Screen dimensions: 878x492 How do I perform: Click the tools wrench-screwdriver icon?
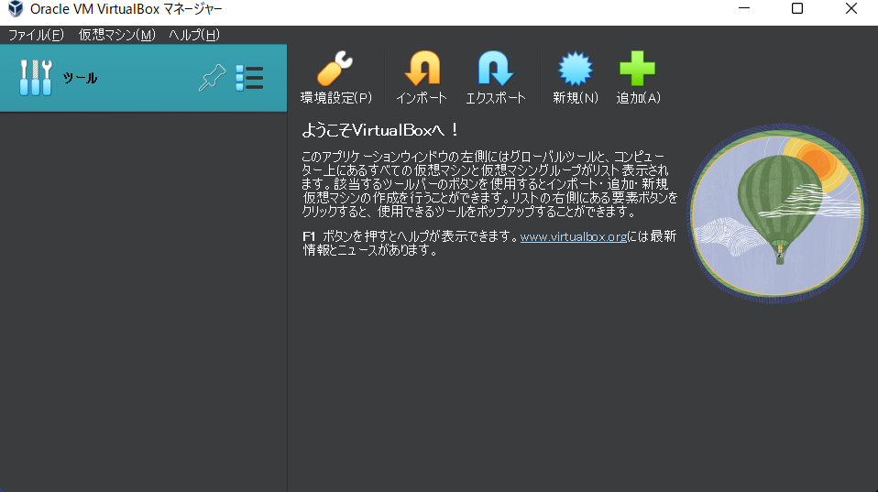36,78
